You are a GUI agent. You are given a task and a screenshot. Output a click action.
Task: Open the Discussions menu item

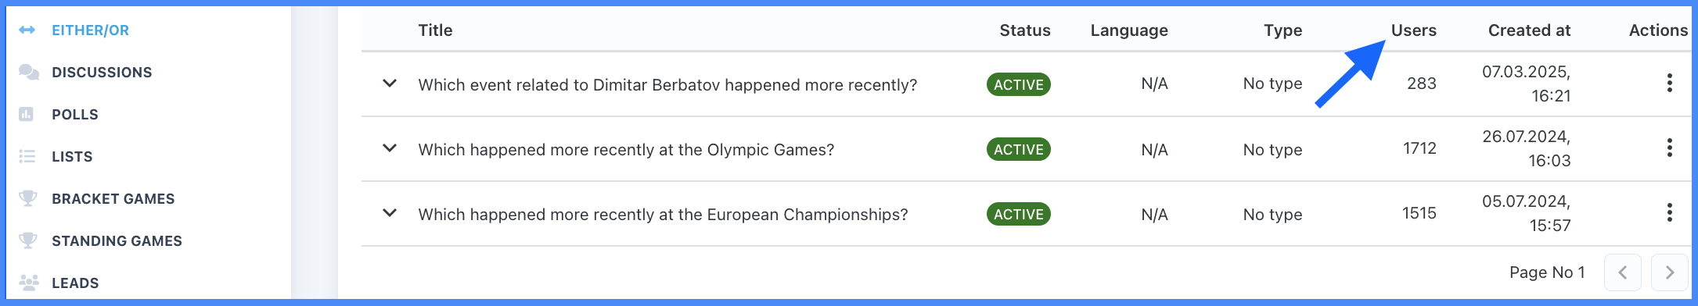click(102, 73)
